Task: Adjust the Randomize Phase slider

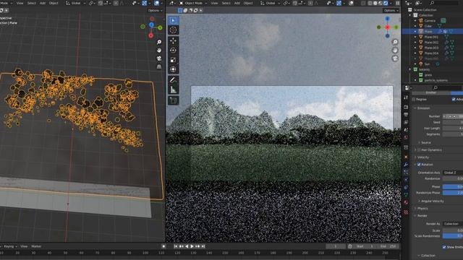Action: coord(453,193)
